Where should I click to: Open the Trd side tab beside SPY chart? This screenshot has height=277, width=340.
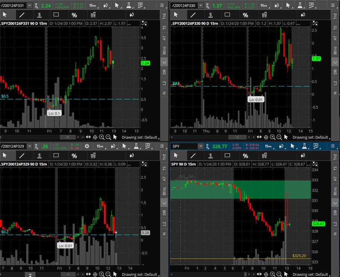click(x=335, y=157)
